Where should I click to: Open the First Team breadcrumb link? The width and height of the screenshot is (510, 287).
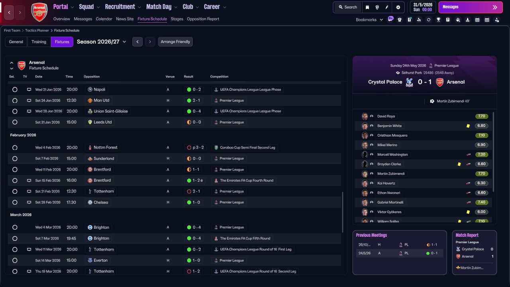[12, 31]
